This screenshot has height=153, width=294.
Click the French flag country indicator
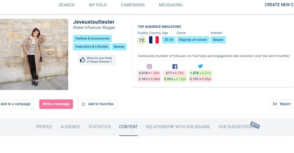(x=154, y=40)
